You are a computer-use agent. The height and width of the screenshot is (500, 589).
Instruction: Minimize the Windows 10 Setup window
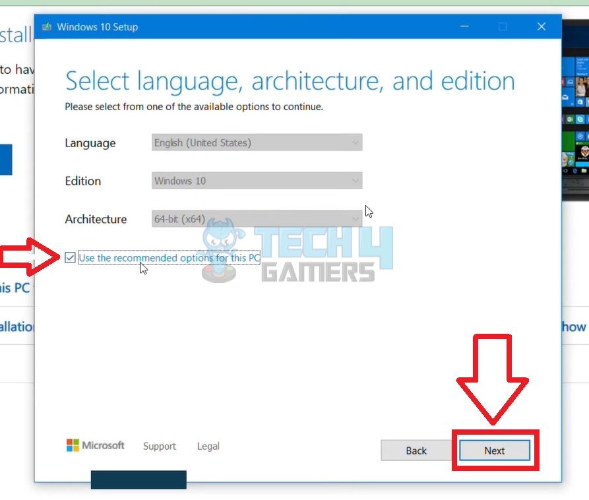point(464,26)
